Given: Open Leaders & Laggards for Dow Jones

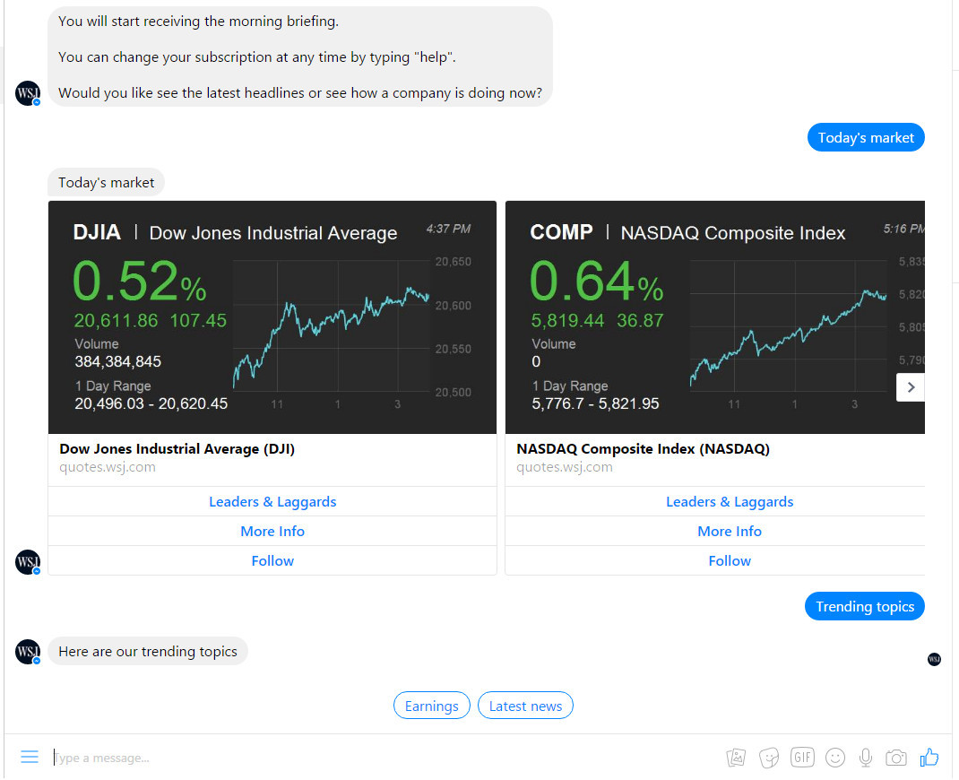Looking at the screenshot, I should pyautogui.click(x=272, y=501).
